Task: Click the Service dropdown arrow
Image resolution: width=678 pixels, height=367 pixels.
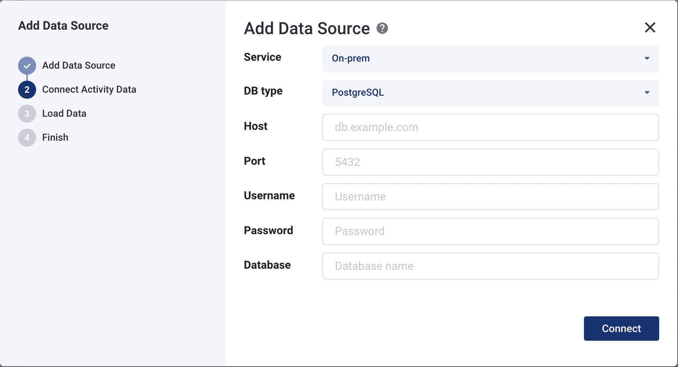Action: (x=647, y=59)
